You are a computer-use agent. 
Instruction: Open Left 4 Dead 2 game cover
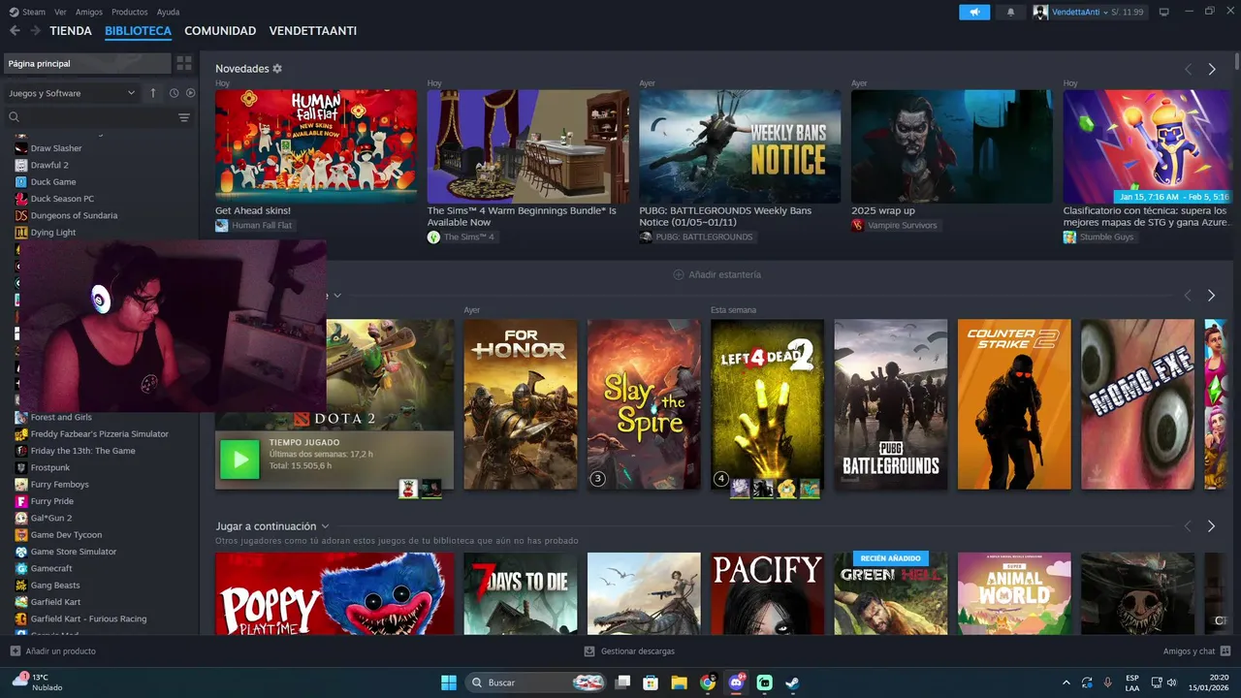click(x=767, y=404)
